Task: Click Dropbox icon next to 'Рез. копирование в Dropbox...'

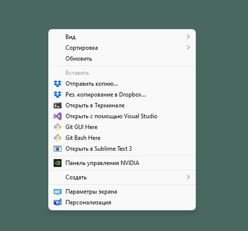Action: [58, 95]
